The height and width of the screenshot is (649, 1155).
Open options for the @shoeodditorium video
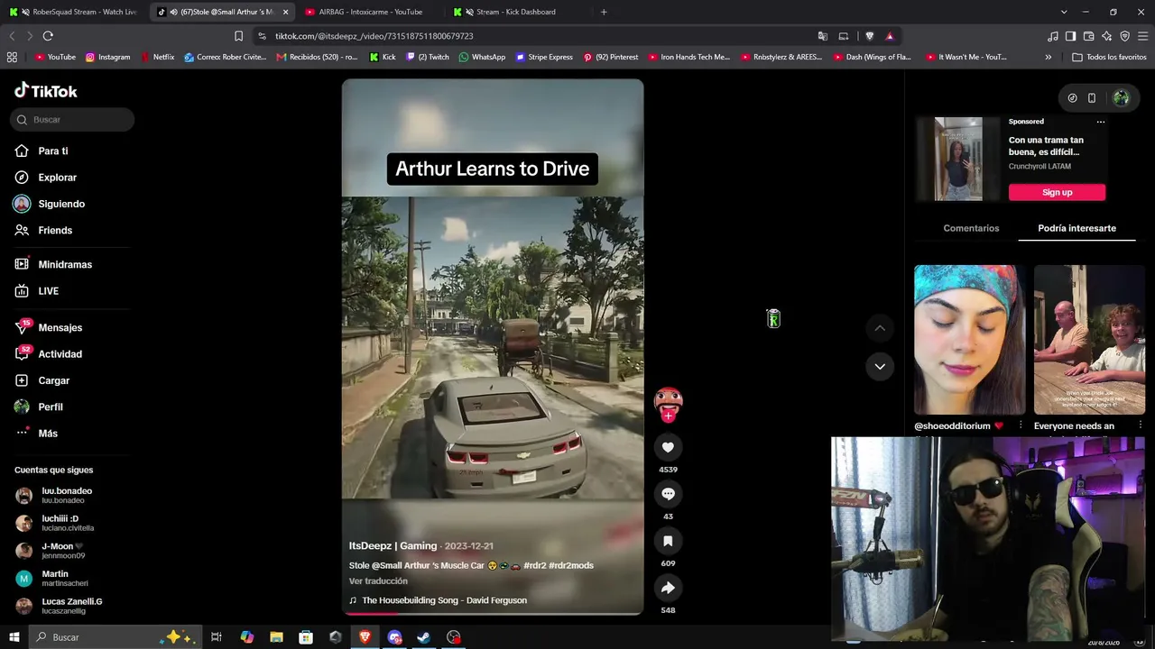click(x=1021, y=425)
